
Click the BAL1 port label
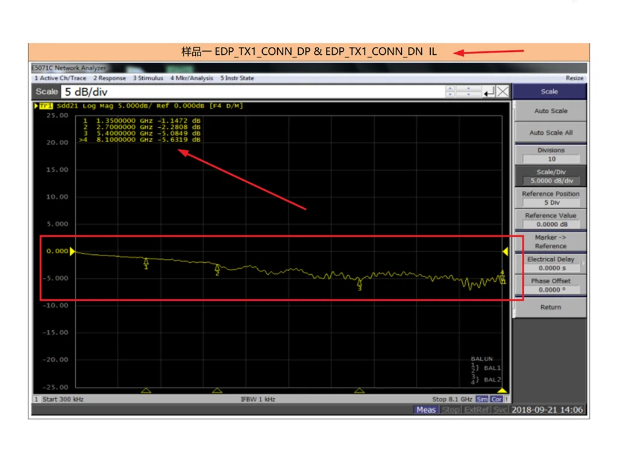[x=492, y=368]
